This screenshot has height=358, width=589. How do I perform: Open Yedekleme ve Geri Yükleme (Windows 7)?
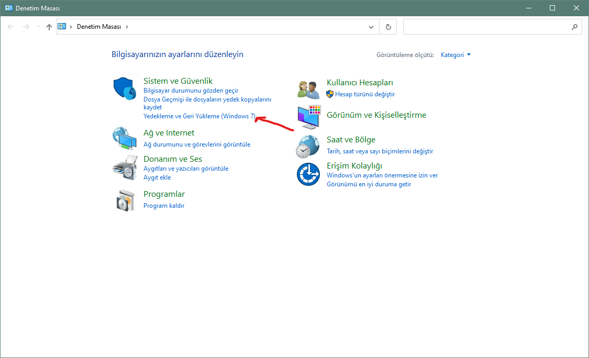[x=199, y=116]
